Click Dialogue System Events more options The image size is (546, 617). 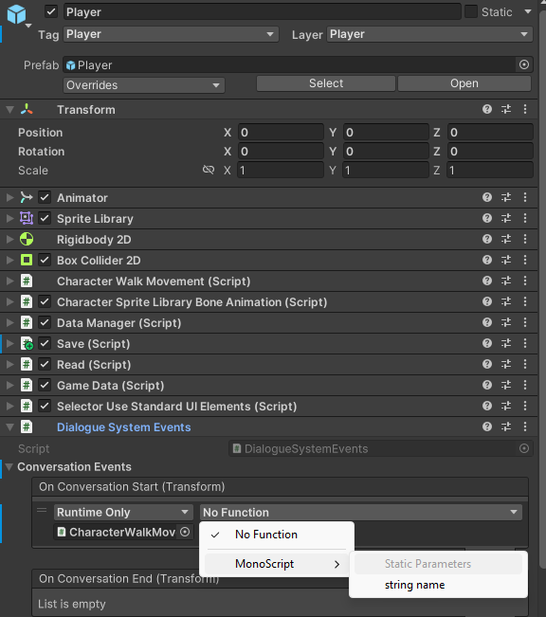click(525, 426)
